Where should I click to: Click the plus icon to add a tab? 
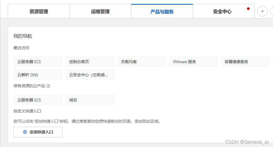tap(262, 11)
